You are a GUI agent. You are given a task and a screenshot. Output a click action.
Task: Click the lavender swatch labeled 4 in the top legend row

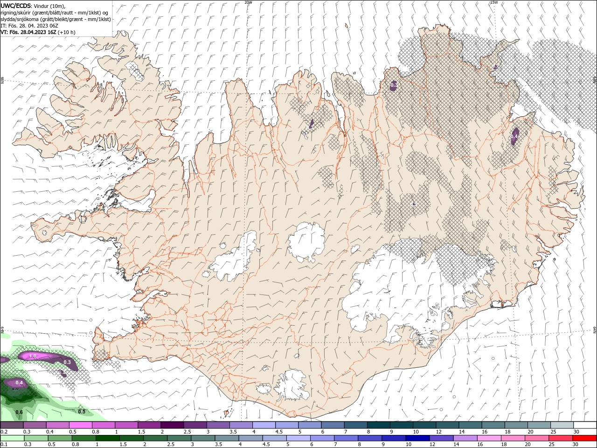coord(264,425)
